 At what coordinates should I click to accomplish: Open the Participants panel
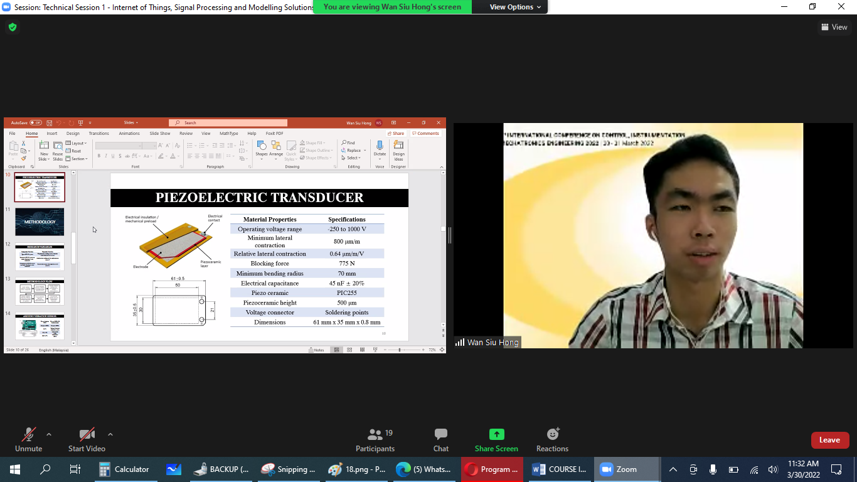pyautogui.click(x=375, y=439)
